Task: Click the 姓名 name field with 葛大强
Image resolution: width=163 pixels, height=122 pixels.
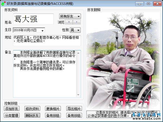Action: (x=33, y=19)
